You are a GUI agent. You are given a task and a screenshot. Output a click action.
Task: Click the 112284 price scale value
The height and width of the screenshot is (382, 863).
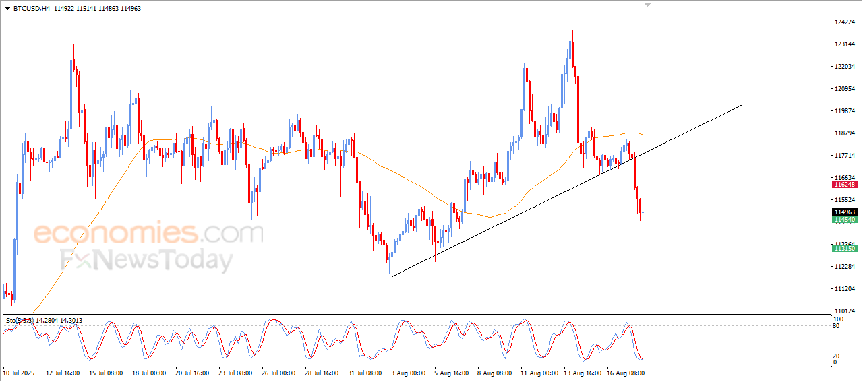845,267
